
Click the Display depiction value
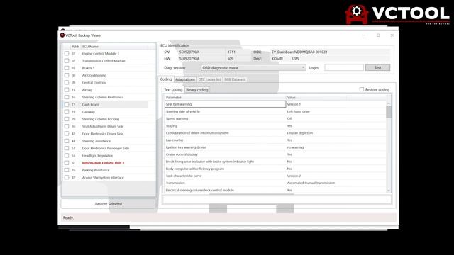coord(299,133)
